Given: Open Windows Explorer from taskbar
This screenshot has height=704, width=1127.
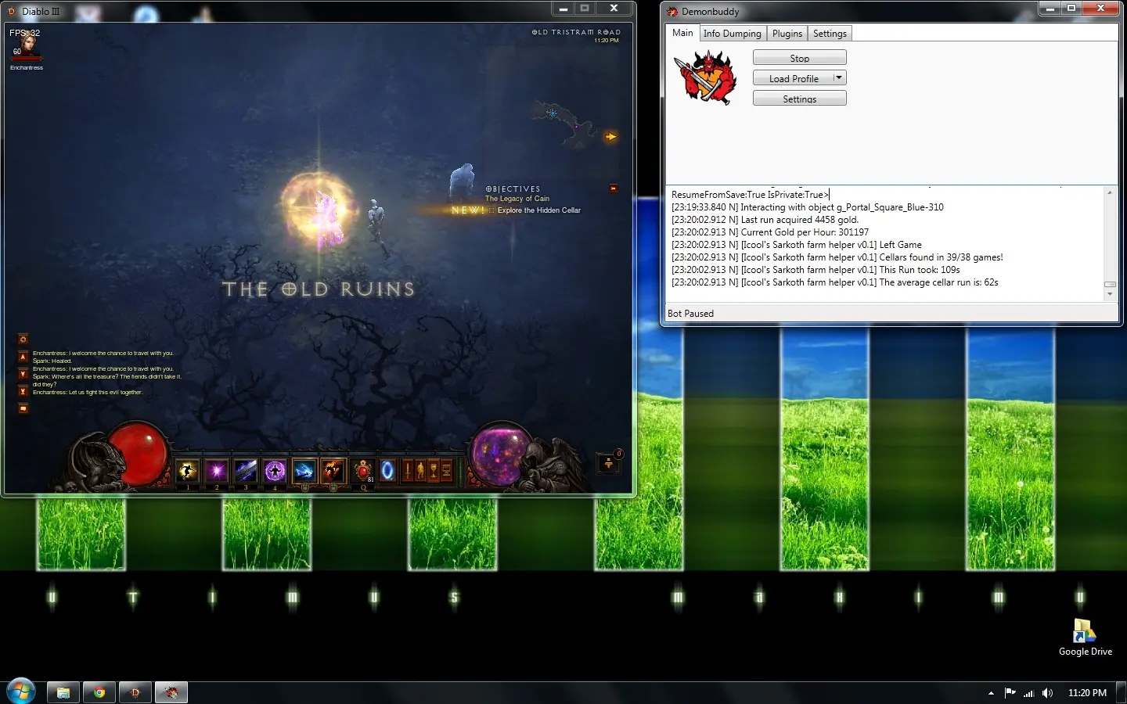Looking at the screenshot, I should pos(63,692).
